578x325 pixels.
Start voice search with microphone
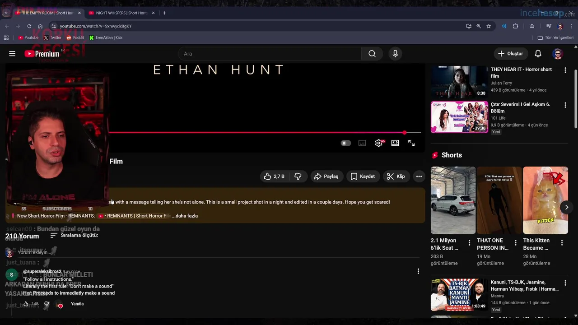395,54
